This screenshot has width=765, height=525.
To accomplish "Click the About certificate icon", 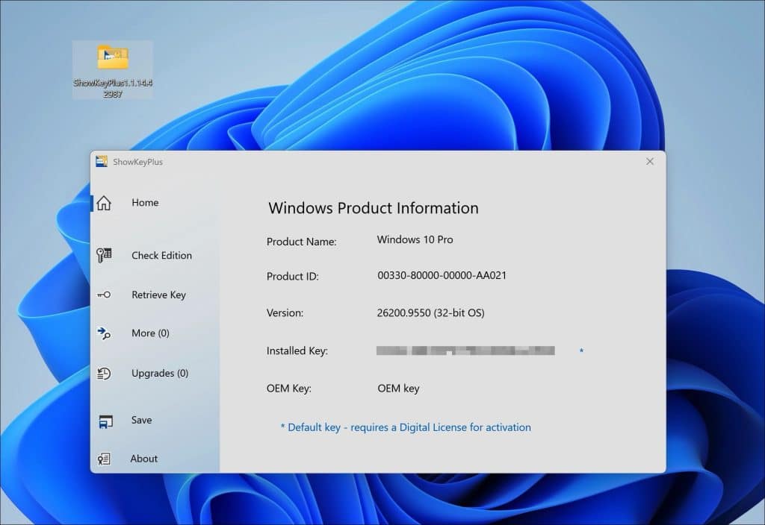I will coord(104,459).
